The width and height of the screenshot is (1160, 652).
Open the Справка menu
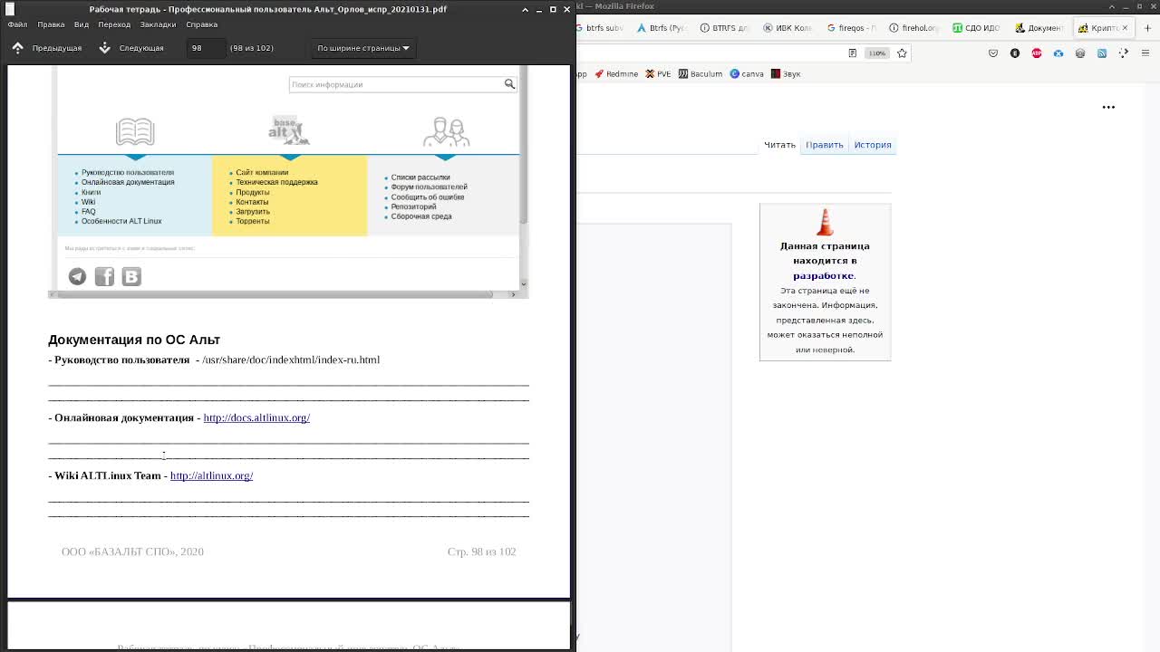pos(201,24)
